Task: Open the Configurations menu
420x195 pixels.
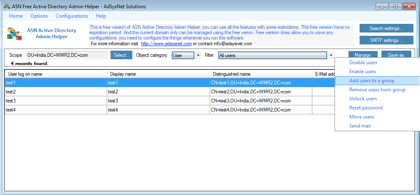Action: 72,16
